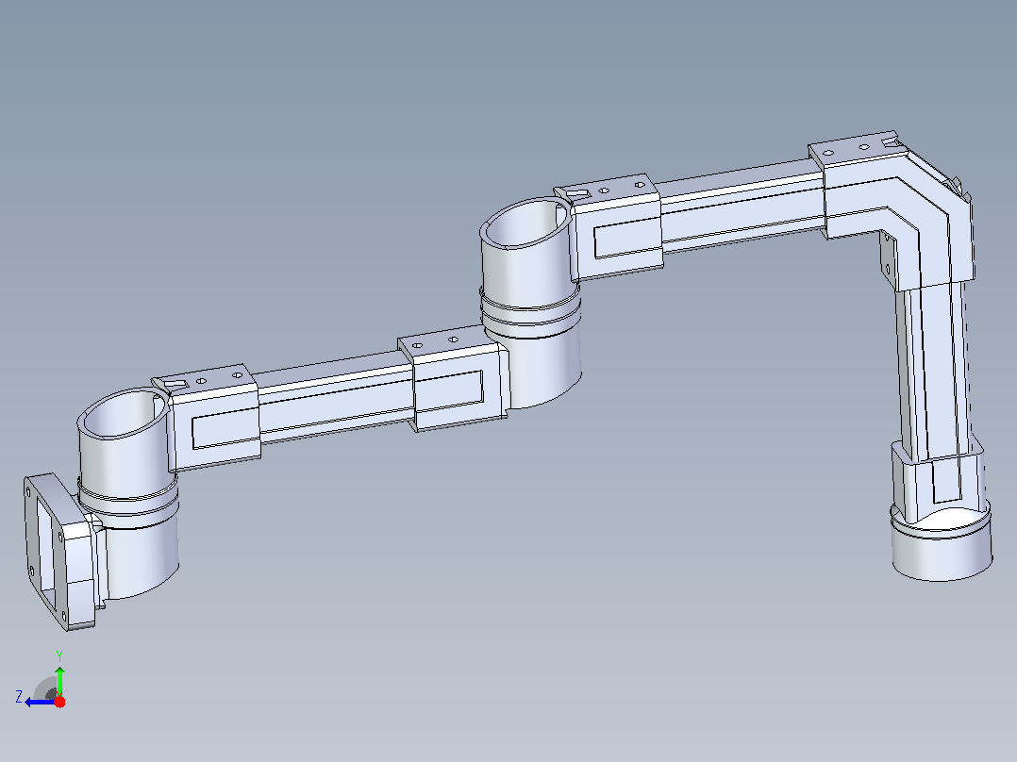
Task: Select the vertical arm tube below the elbow
Action: point(935,372)
